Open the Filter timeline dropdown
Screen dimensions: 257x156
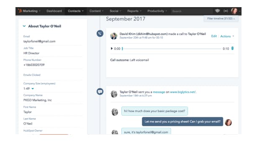click(x=221, y=18)
